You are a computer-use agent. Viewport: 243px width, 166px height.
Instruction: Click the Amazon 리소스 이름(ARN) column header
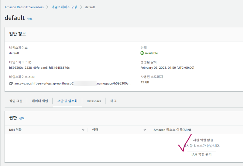coord(172,130)
